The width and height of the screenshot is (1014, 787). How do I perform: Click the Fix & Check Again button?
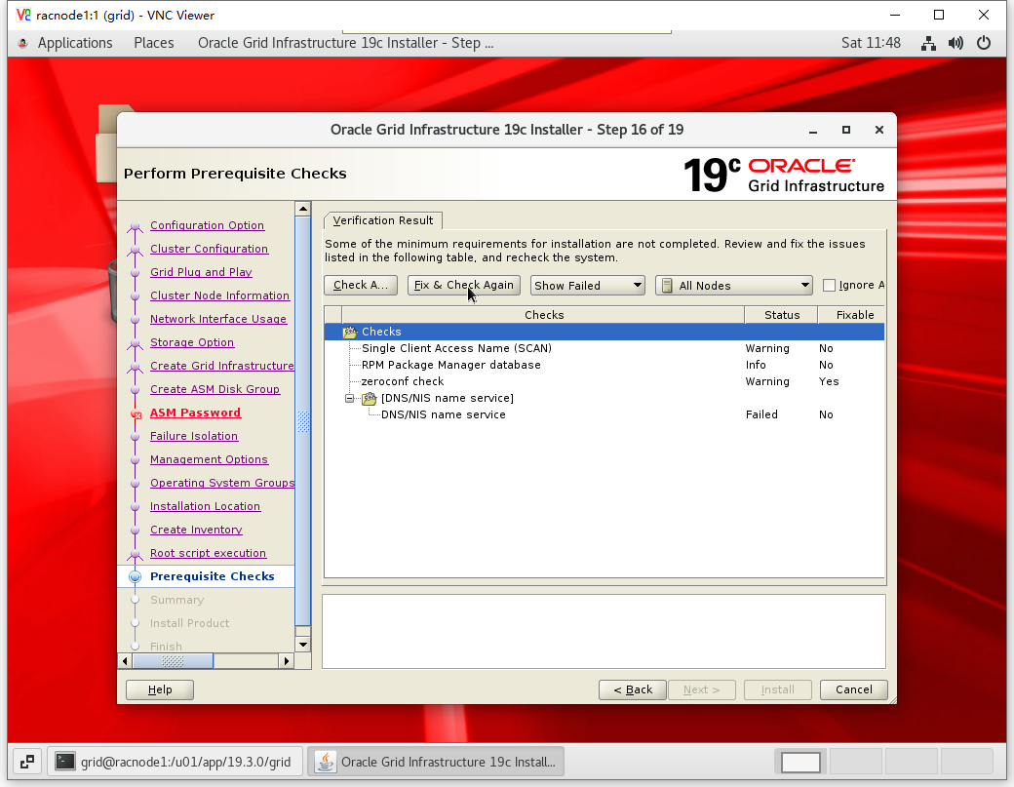pos(463,286)
